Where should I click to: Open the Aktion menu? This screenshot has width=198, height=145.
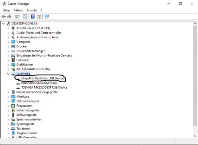(18, 10)
